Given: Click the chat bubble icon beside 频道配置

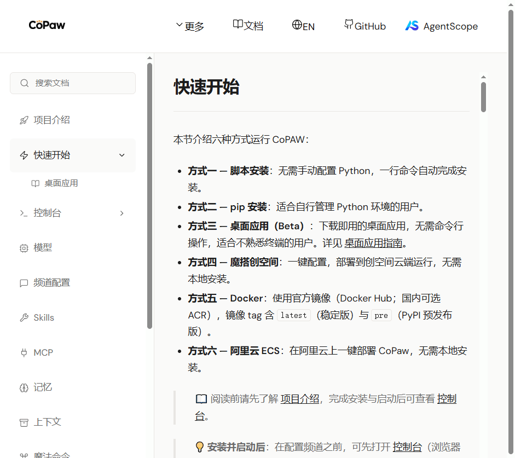Looking at the screenshot, I should point(24,283).
